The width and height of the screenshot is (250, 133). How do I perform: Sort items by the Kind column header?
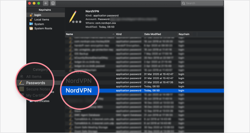[129, 34]
